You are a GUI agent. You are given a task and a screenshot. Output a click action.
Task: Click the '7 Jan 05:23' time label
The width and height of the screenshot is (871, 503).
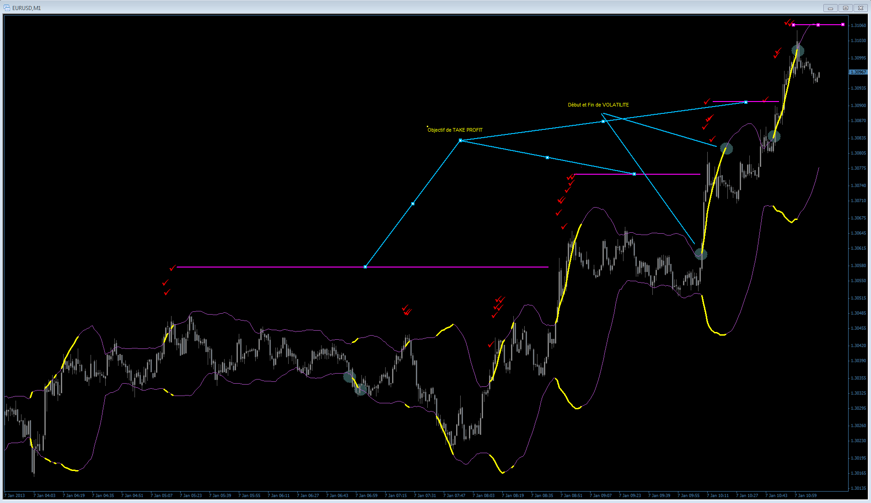coord(191,496)
